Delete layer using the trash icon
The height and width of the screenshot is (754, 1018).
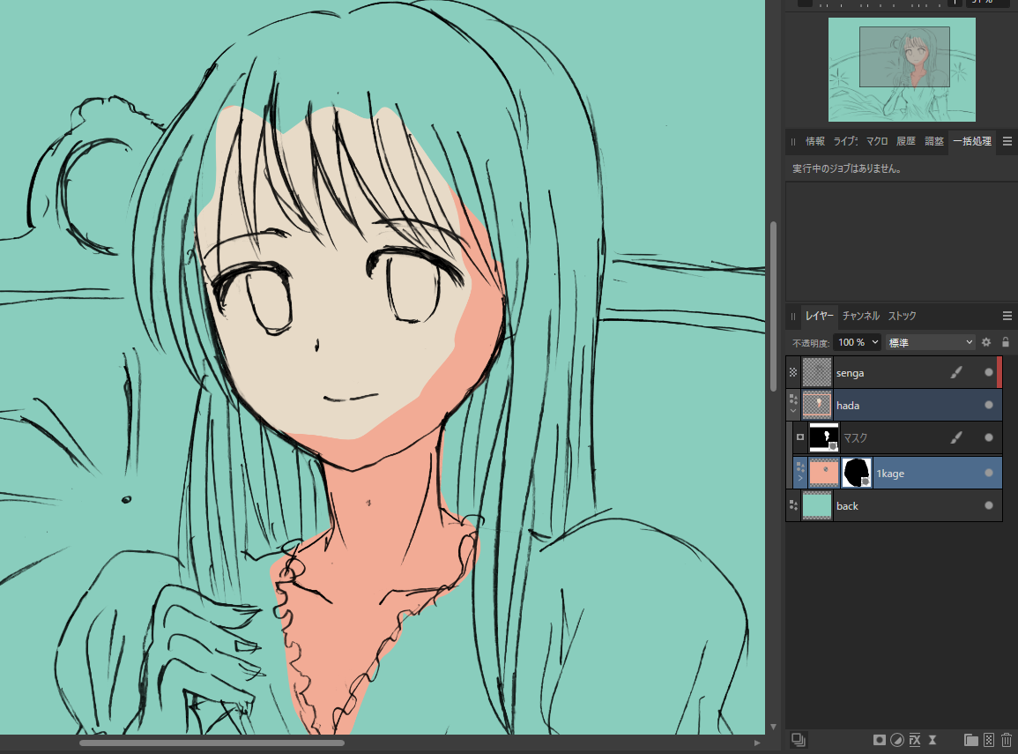click(1007, 739)
